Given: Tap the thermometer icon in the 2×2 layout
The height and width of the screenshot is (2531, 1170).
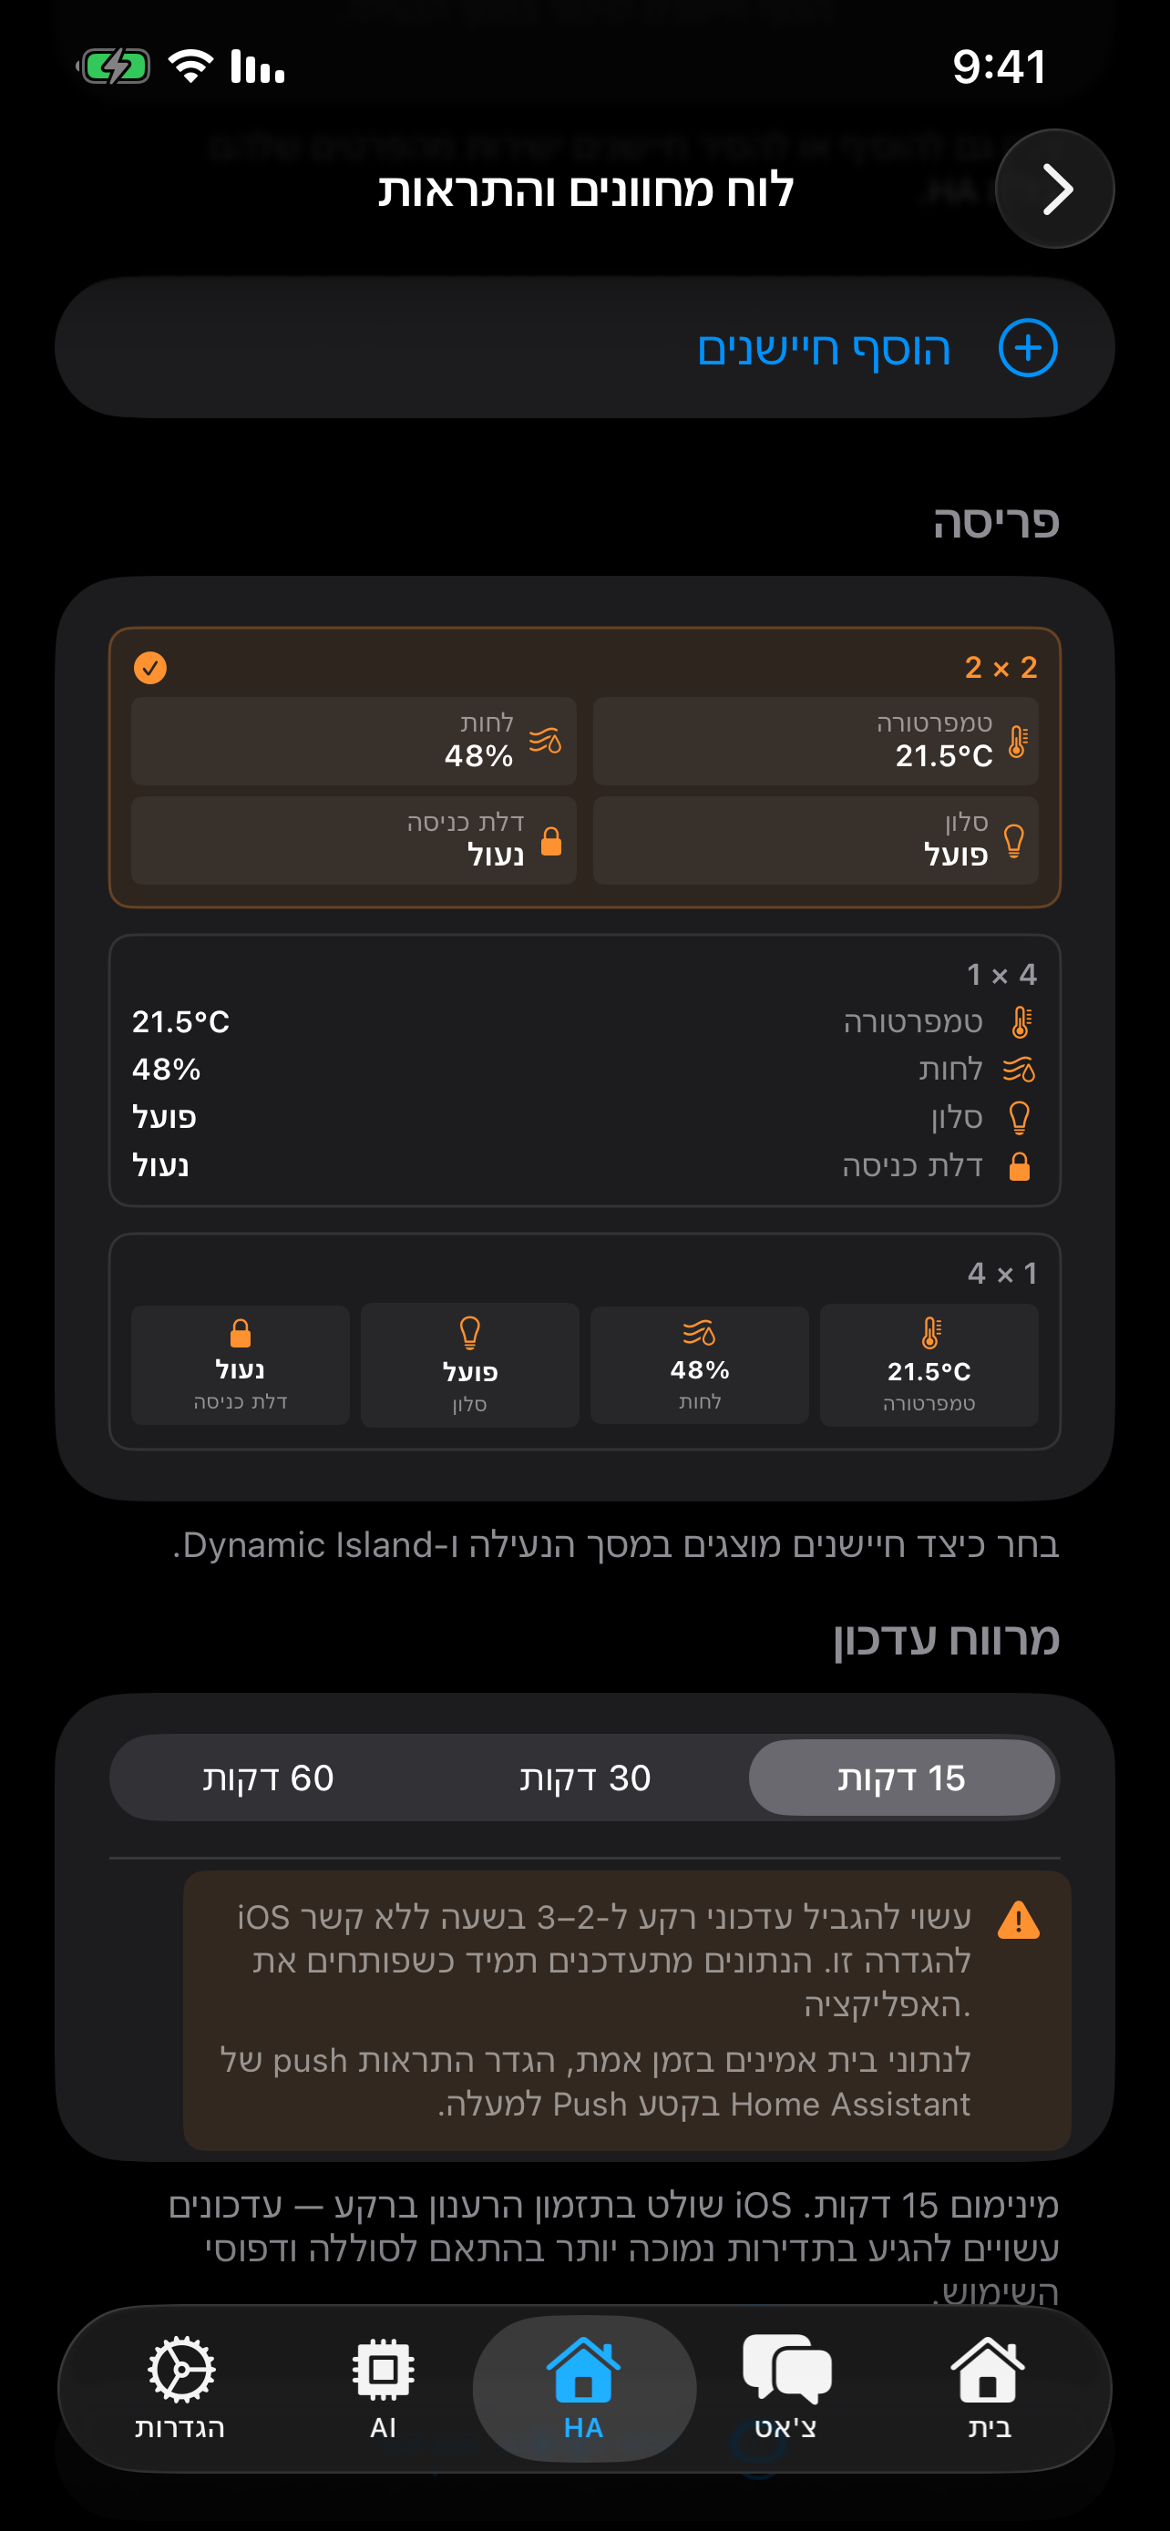Looking at the screenshot, I should pyautogui.click(x=1017, y=742).
